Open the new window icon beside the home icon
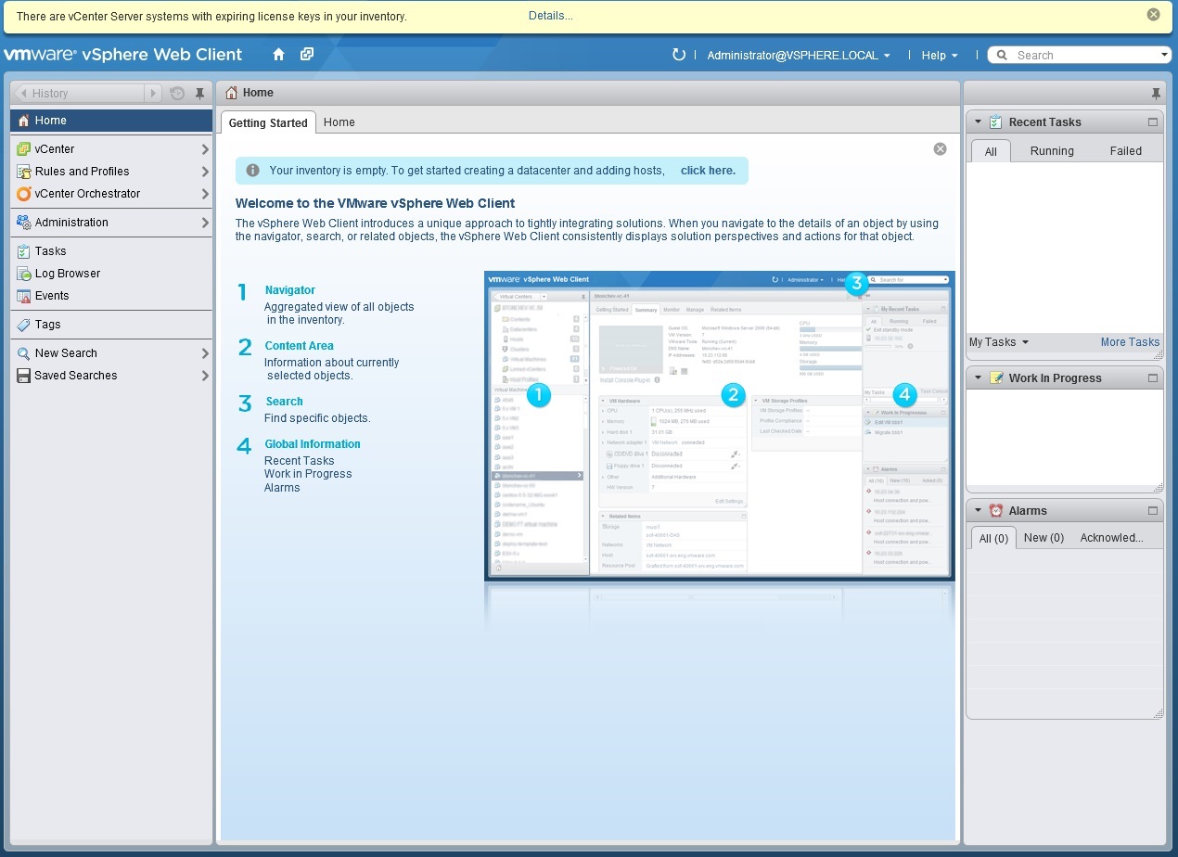This screenshot has height=857, width=1178. pos(307,55)
